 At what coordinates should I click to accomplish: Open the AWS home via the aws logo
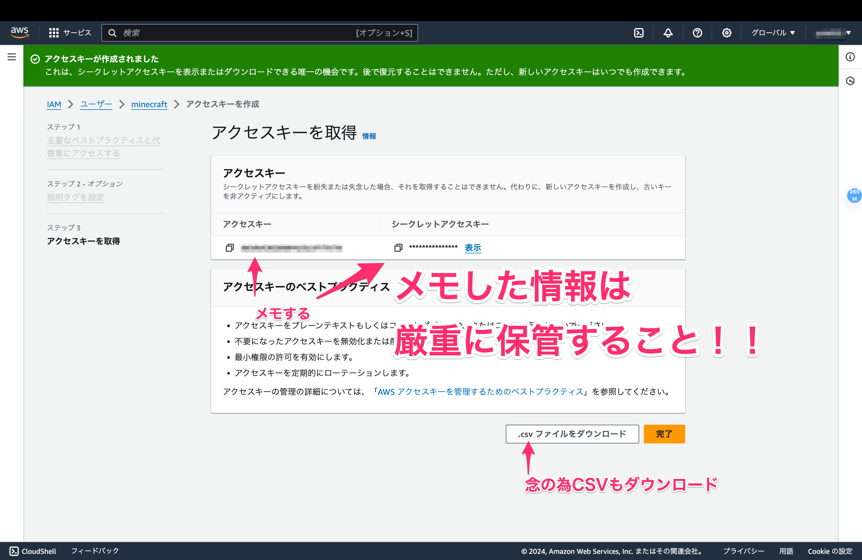20,33
